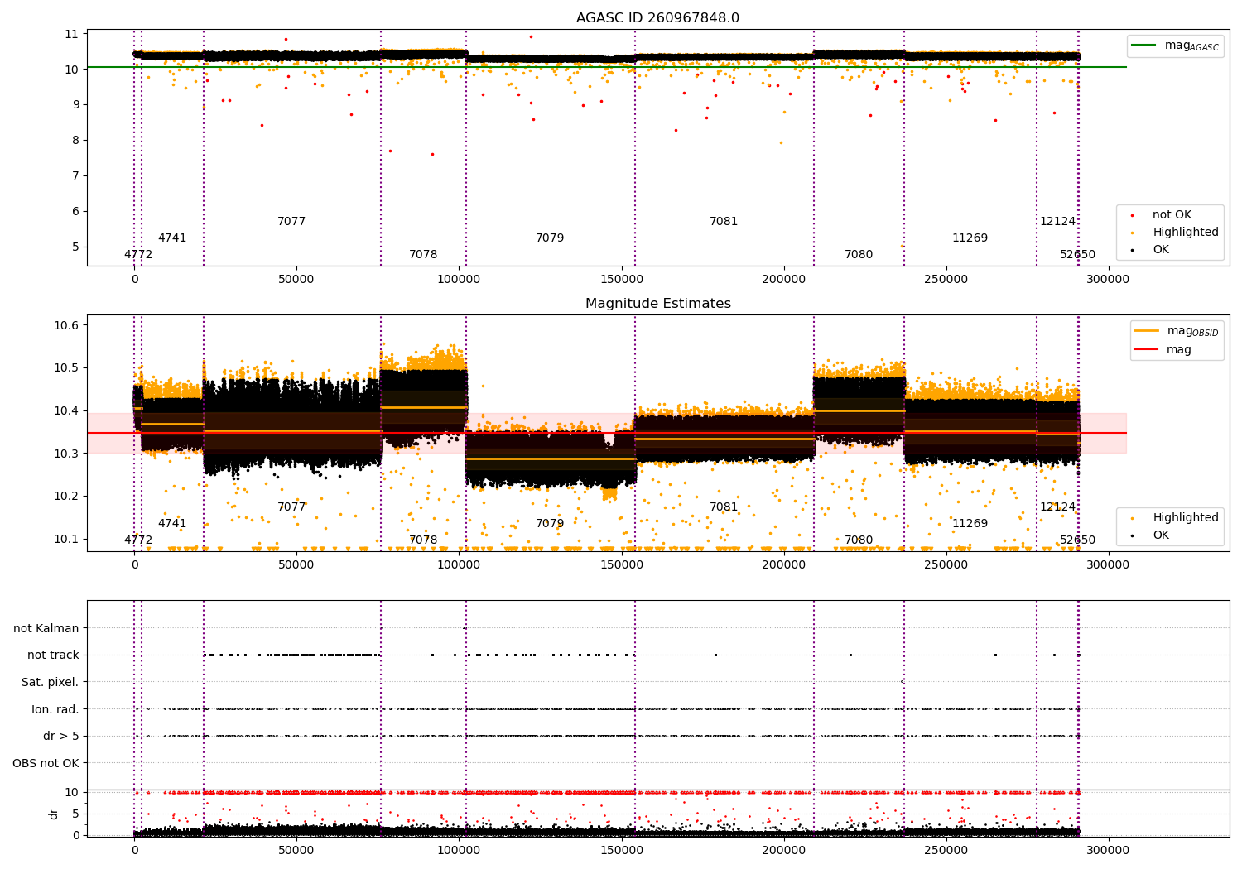Click y-axis tick 10.6 on Magnitude Estimates plot
This screenshot has width=1242, height=869.
click(67, 325)
